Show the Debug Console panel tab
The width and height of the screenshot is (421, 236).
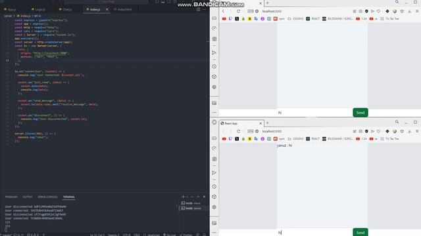click(47, 197)
